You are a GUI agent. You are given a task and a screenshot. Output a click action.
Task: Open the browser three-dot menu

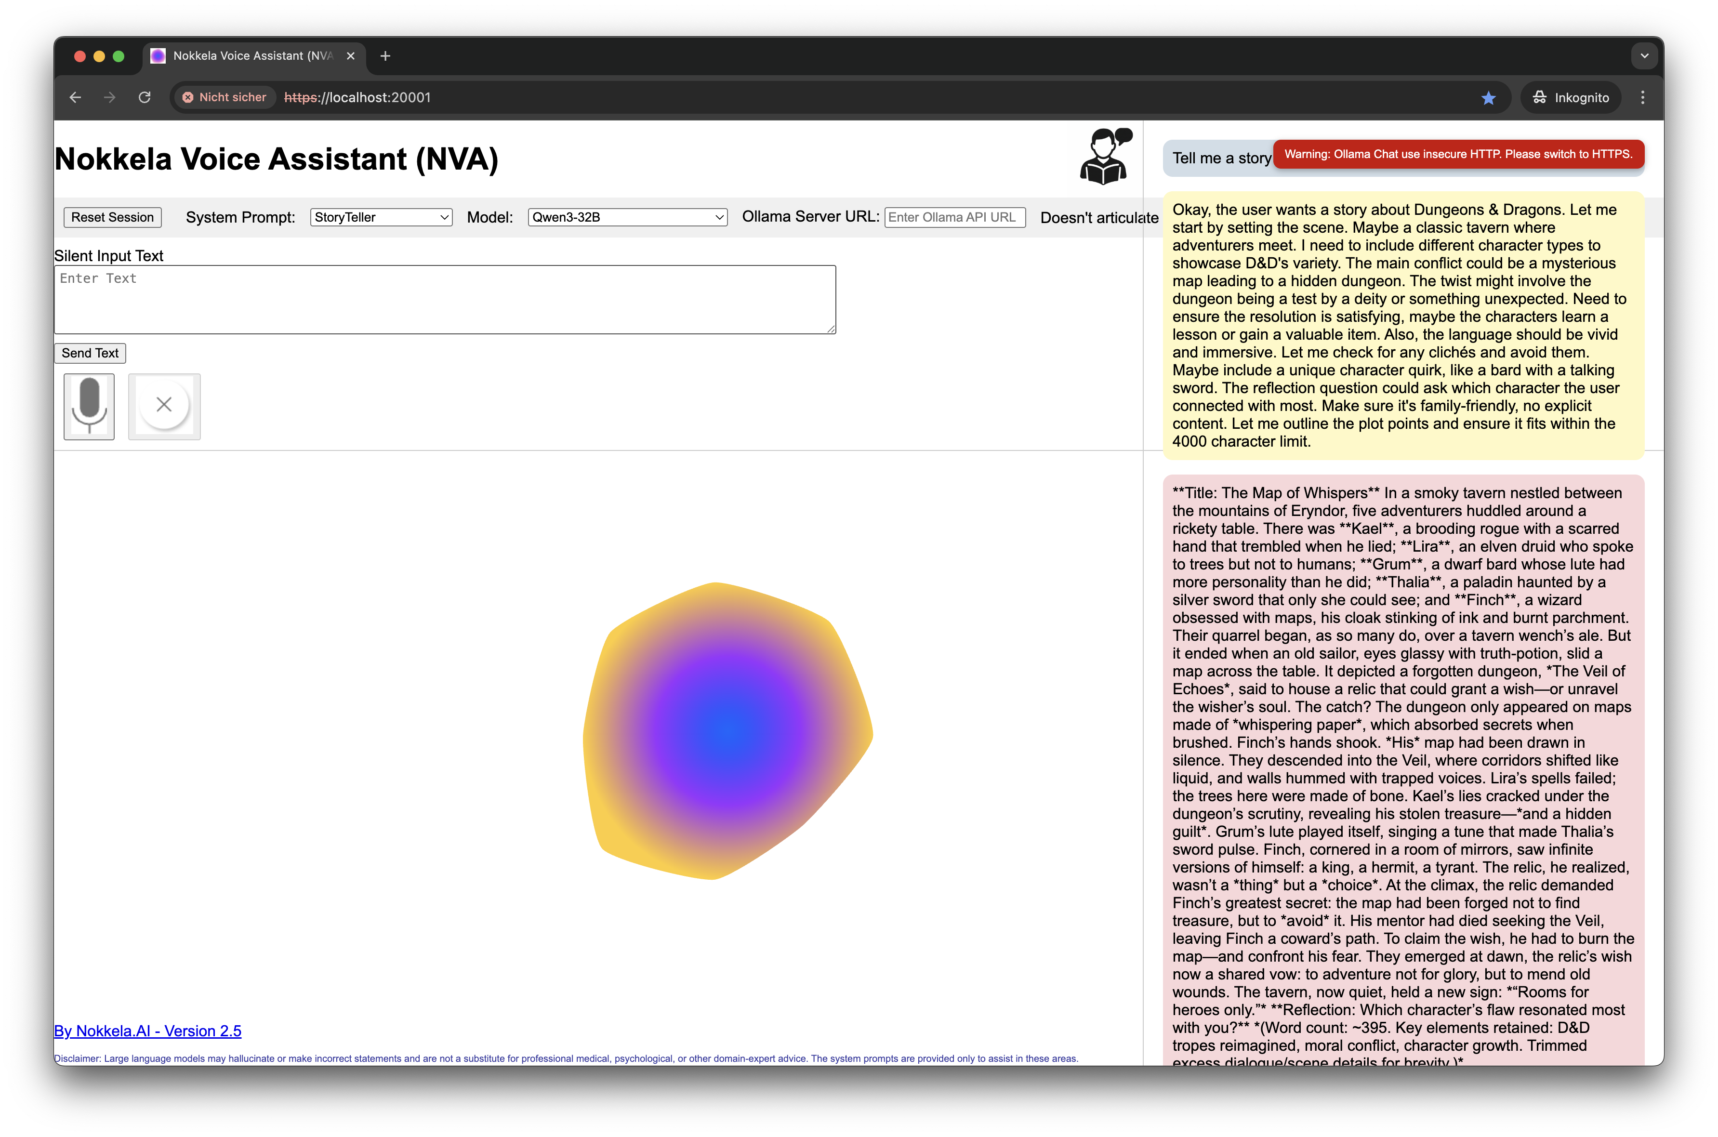(x=1643, y=97)
